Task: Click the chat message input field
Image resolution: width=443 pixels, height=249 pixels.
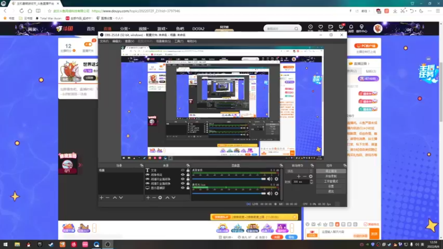Action: [344, 234]
